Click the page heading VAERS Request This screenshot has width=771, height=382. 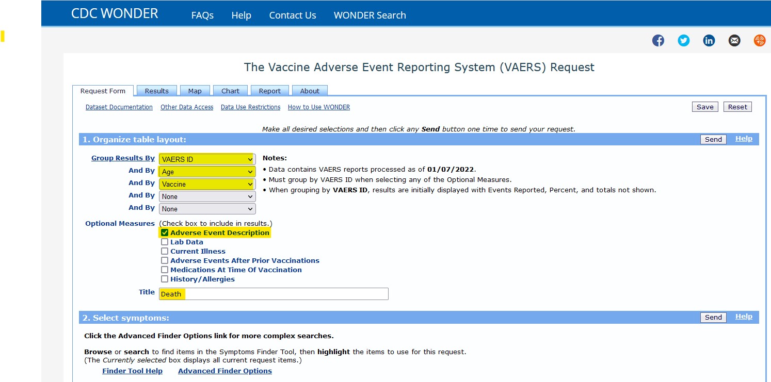click(419, 68)
